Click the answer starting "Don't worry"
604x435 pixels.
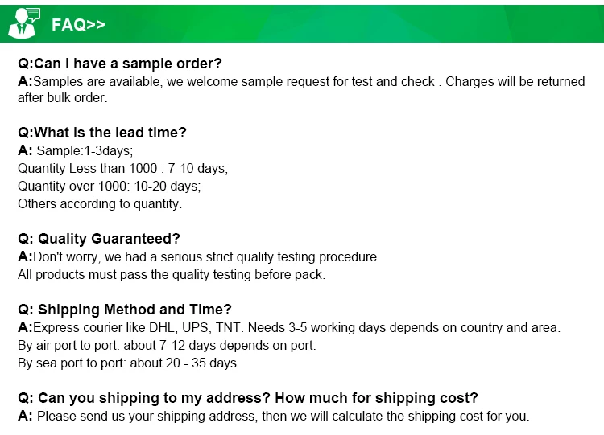(199, 257)
